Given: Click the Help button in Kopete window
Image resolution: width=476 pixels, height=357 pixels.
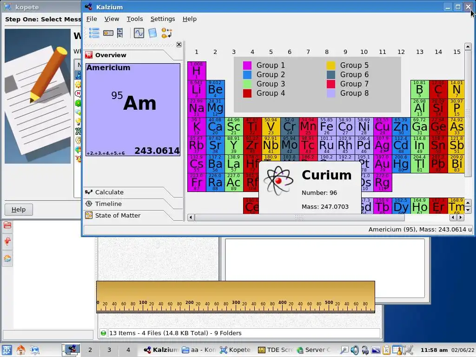Looking at the screenshot, I should [x=19, y=210].
